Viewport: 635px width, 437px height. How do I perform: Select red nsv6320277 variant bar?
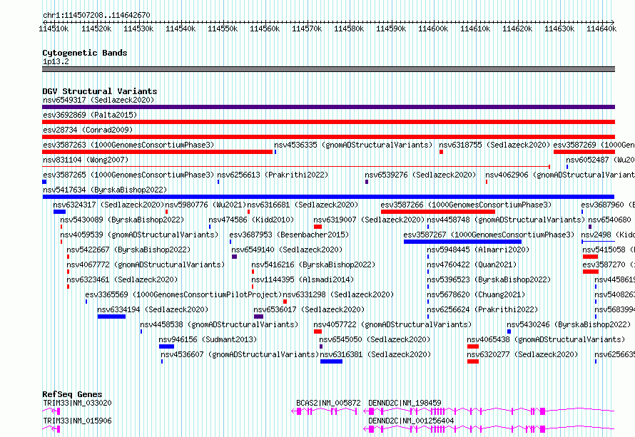[473, 361]
